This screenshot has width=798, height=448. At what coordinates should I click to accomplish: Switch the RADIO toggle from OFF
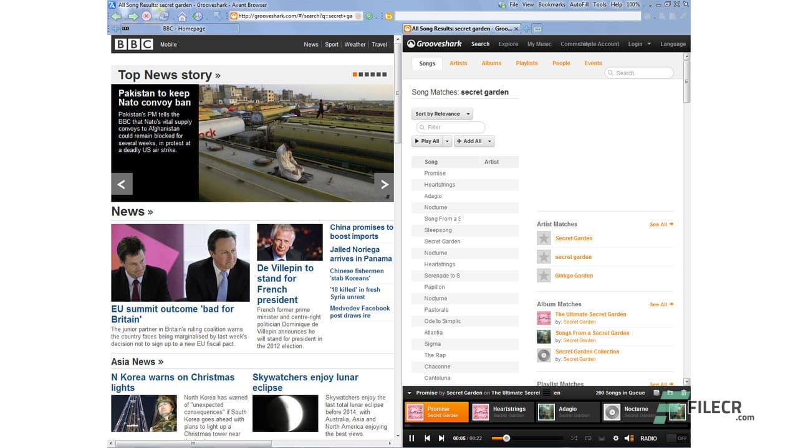671,438
